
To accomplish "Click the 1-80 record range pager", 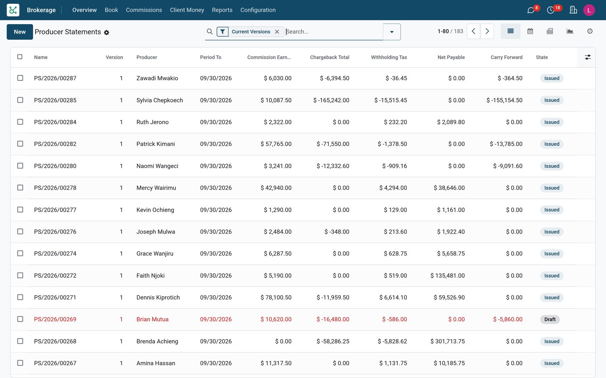I will click(x=443, y=31).
